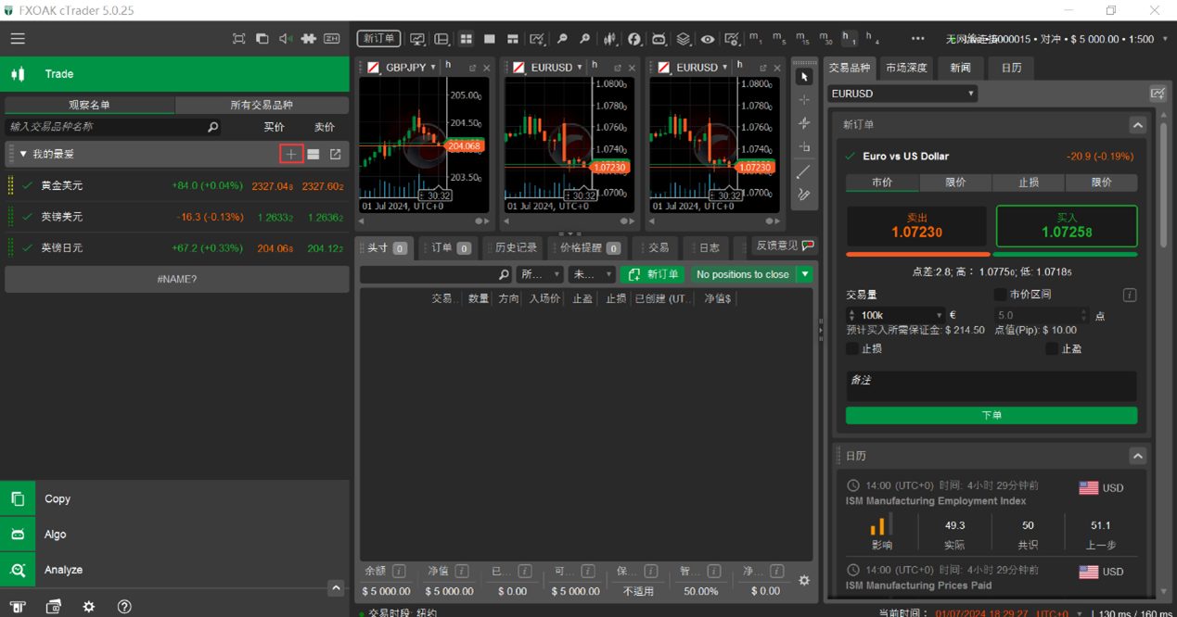Open the EURUSD symbol dropdown in the right panel
The height and width of the screenshot is (617, 1177).
click(901, 93)
